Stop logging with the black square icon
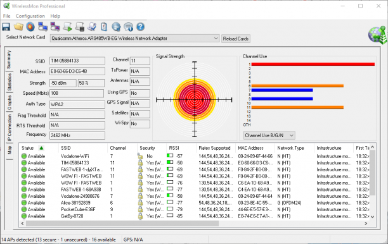 80,27
